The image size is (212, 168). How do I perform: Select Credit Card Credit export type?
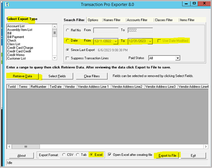[x=19, y=51]
